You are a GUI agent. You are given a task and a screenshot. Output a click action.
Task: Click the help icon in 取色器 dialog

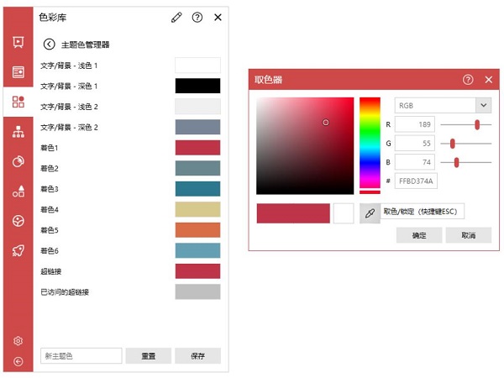(468, 79)
